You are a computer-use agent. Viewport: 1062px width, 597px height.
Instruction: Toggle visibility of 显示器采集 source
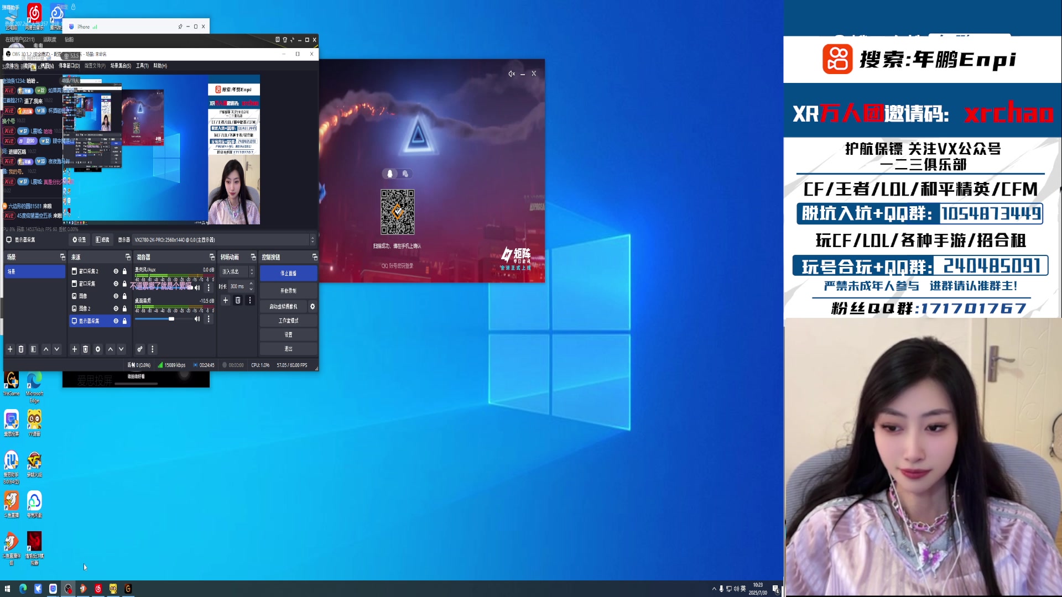tap(116, 321)
